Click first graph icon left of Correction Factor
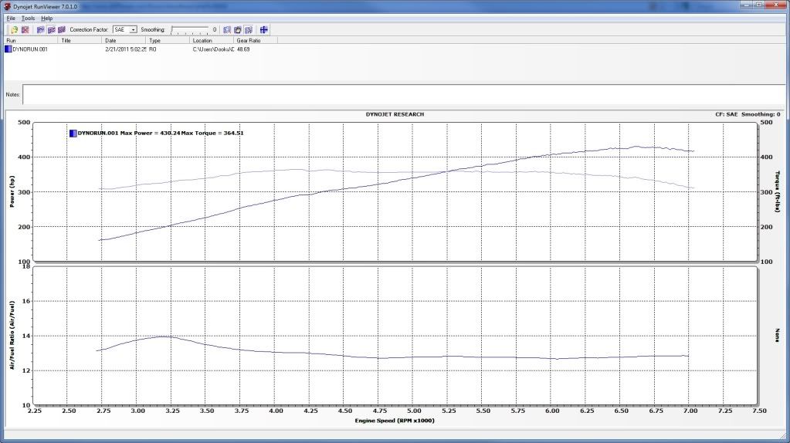Viewport: 790px width, 443px height. [x=40, y=29]
